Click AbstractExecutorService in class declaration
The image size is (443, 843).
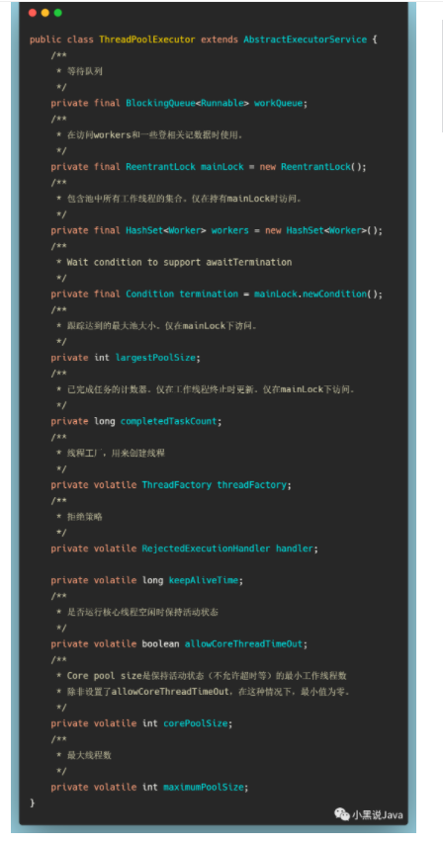click(x=306, y=40)
